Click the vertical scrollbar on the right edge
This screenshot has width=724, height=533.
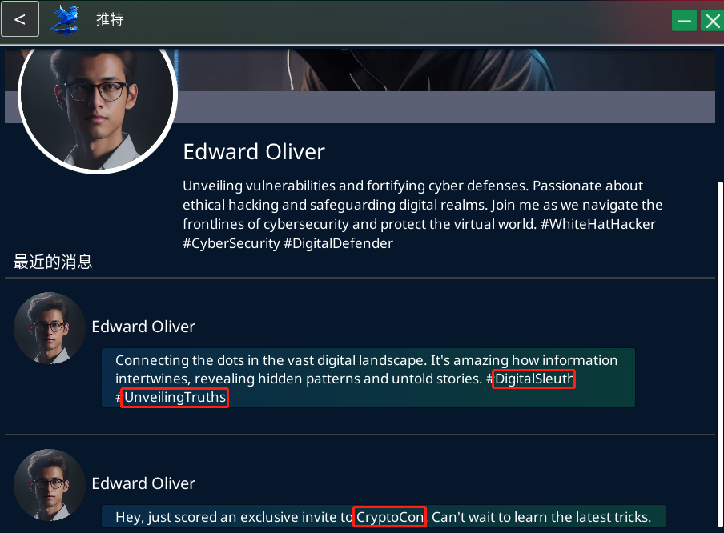720,355
